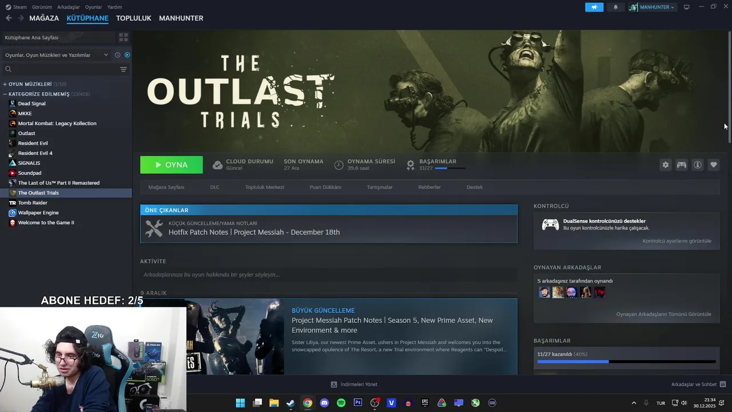Open controller layout icon beside gear
The image size is (732, 412).
point(682,165)
